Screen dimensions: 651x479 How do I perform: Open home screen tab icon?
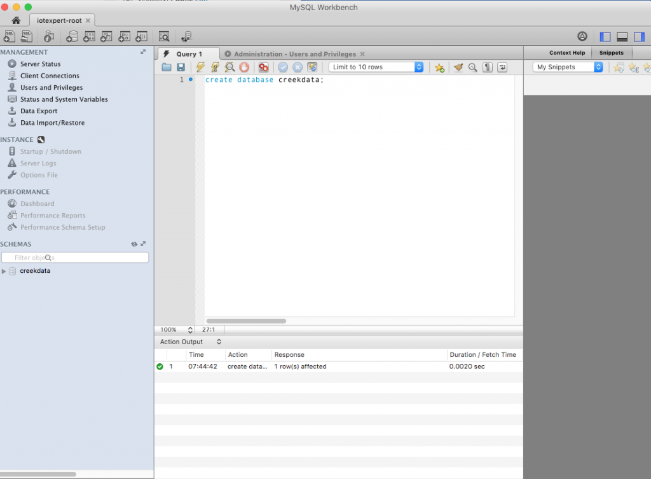point(16,20)
